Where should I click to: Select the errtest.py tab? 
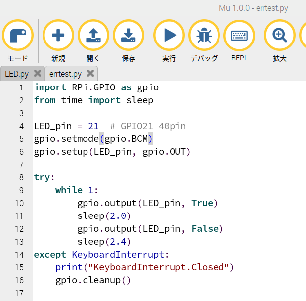point(65,74)
